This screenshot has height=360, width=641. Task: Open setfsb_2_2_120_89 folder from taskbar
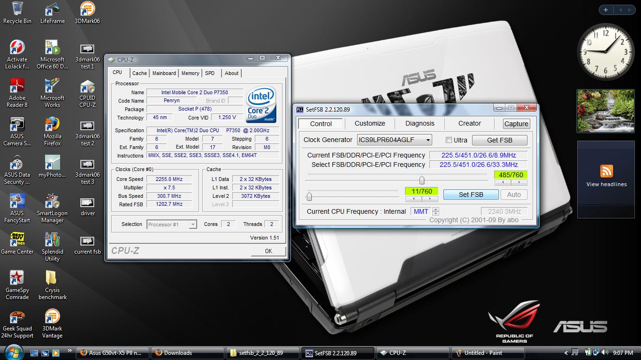coord(262,353)
